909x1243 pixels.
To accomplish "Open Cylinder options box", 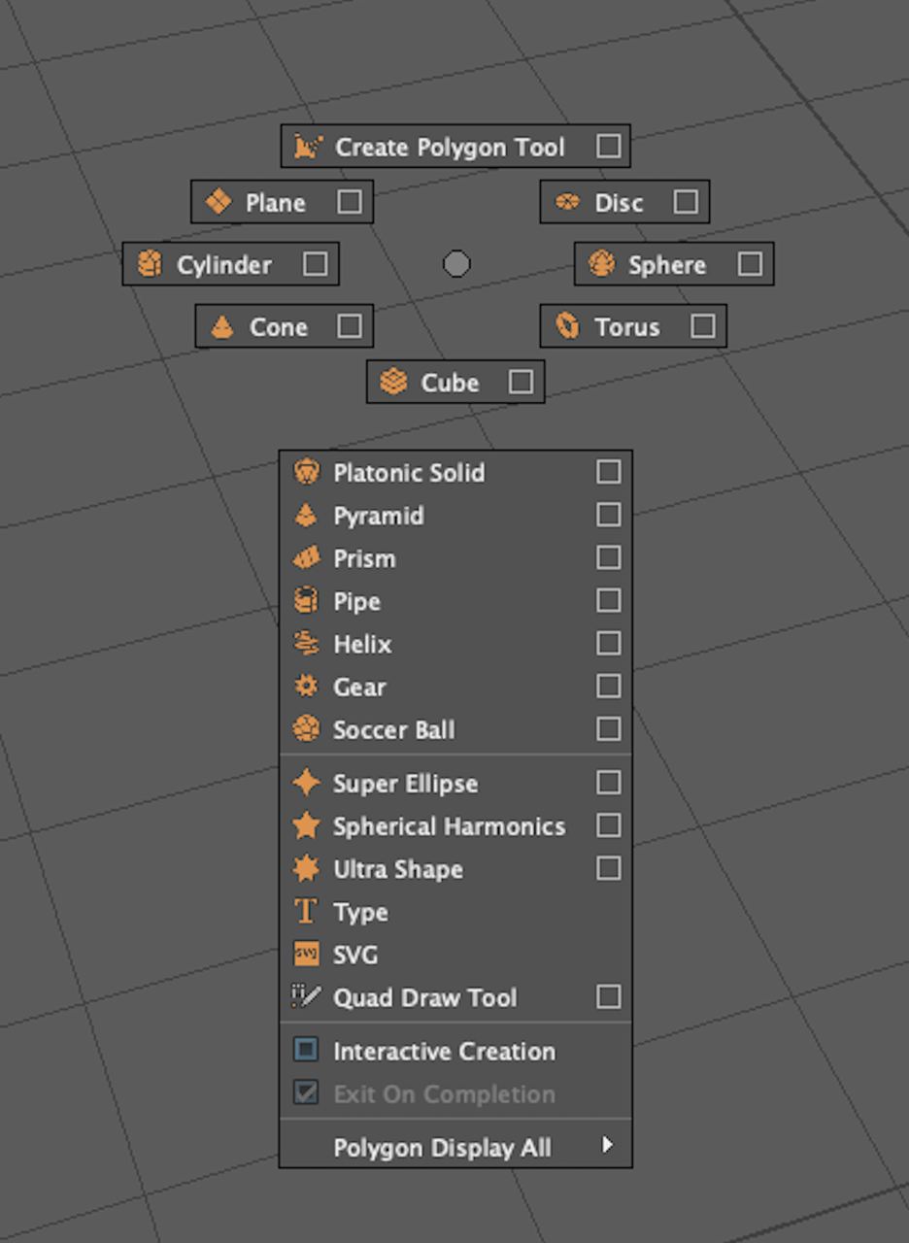I will [x=315, y=263].
